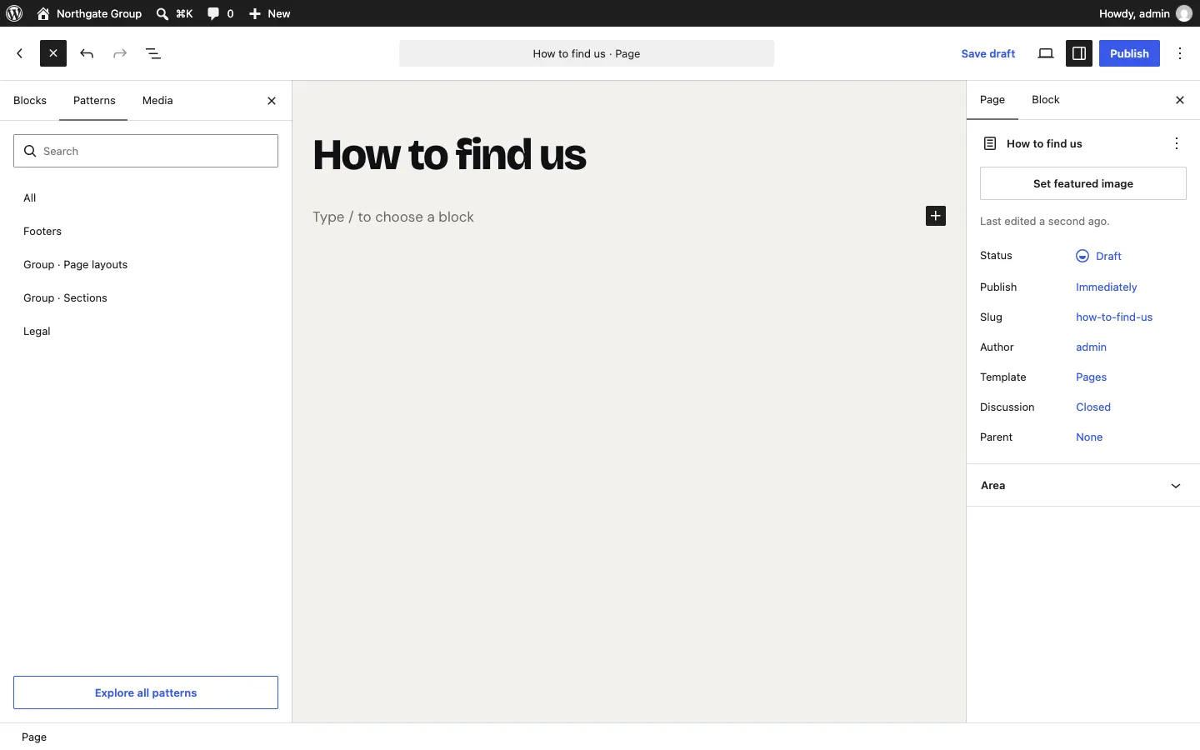Set the featured image
This screenshot has width=1200, height=750.
pos(1083,183)
